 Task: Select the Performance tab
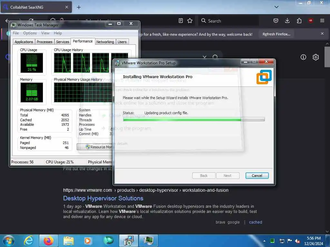(x=83, y=41)
